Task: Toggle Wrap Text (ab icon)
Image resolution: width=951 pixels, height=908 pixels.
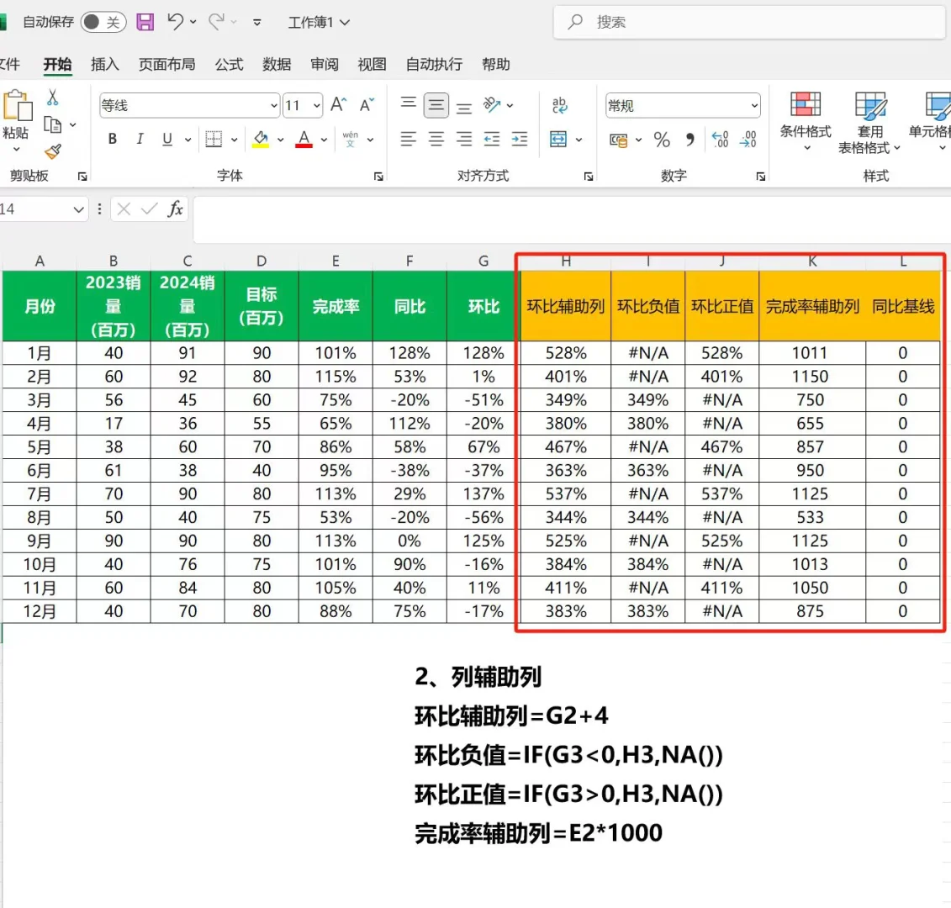Action: coord(560,105)
